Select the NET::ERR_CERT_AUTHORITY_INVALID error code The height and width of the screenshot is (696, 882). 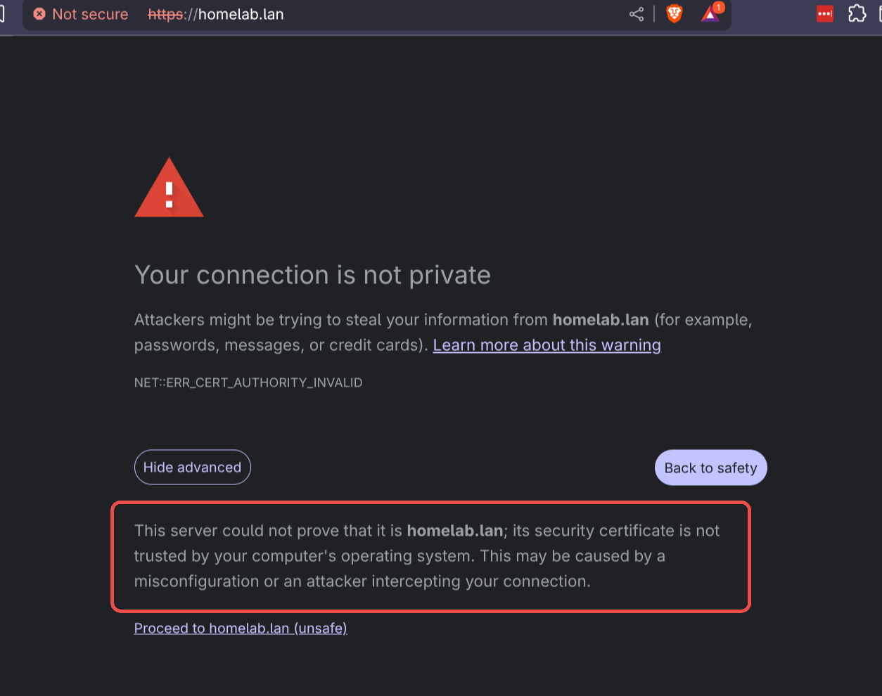click(248, 382)
